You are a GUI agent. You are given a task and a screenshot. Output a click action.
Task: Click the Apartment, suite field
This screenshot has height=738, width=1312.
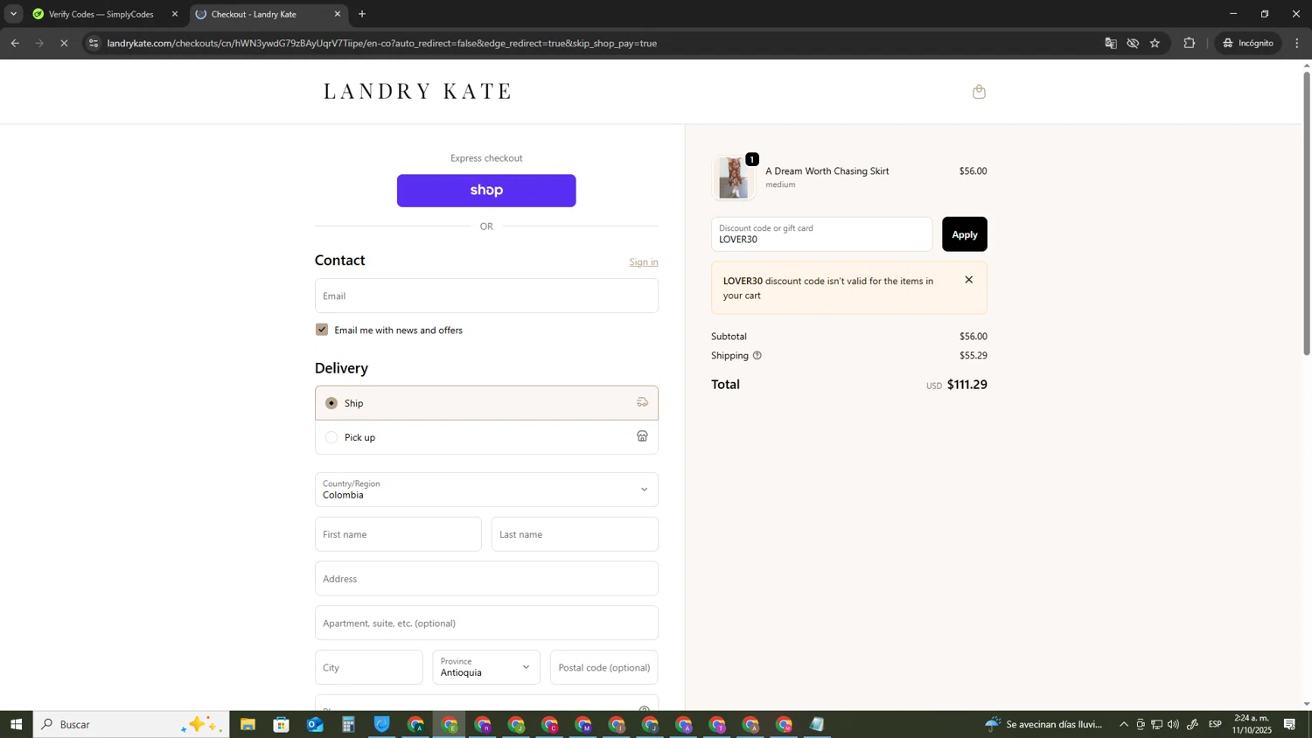486,623
